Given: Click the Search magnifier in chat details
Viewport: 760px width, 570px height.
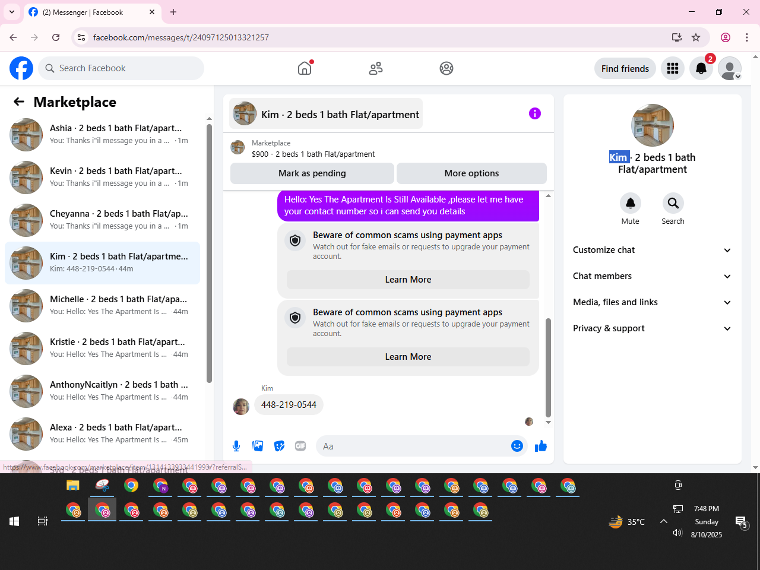Looking at the screenshot, I should 673,203.
